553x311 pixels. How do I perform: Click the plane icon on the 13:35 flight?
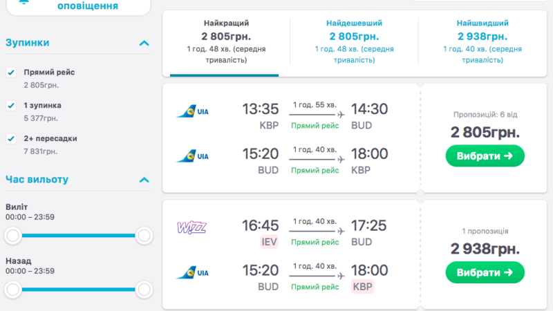click(x=339, y=114)
